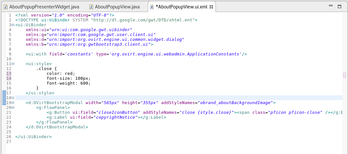Viewport: 348px width, 154px height.
Task: Click line number 13 in the gutter
Action: (x=9, y=74)
